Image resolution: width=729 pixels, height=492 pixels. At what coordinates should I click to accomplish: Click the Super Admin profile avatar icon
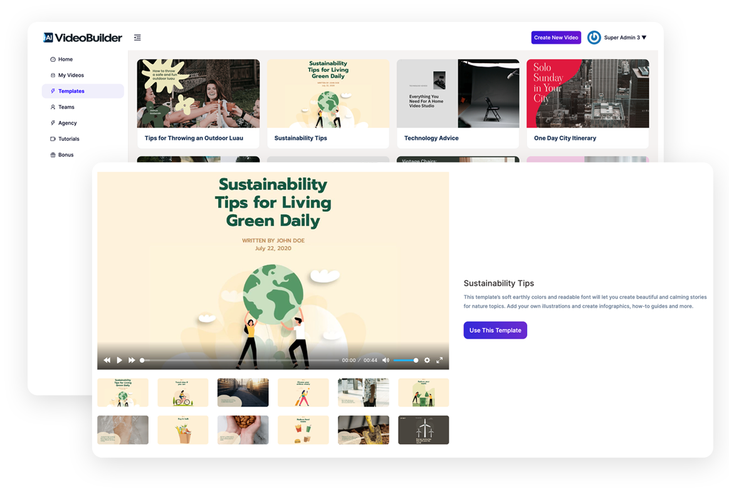[594, 38]
